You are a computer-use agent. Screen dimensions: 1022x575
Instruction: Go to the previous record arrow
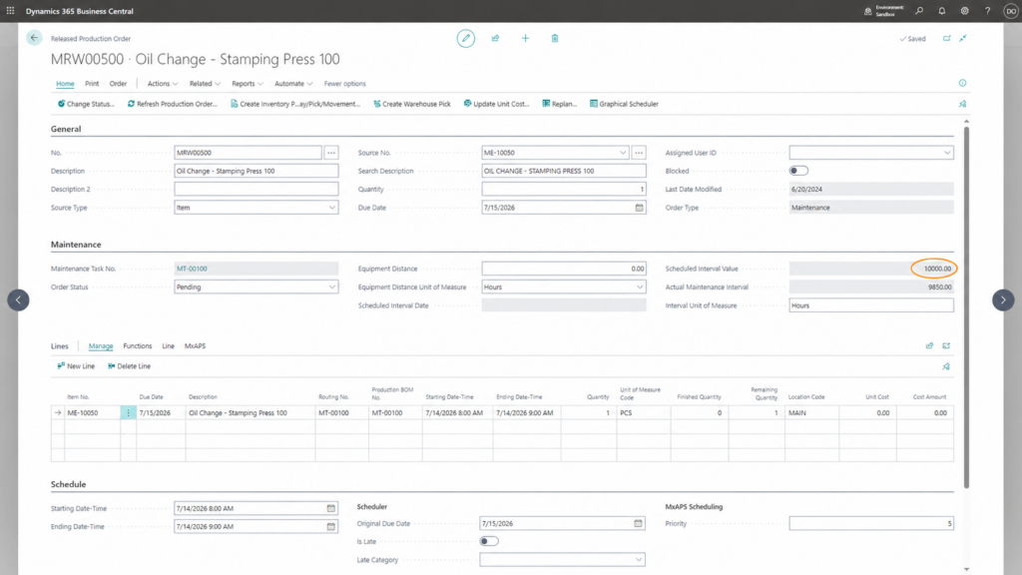[x=18, y=299]
